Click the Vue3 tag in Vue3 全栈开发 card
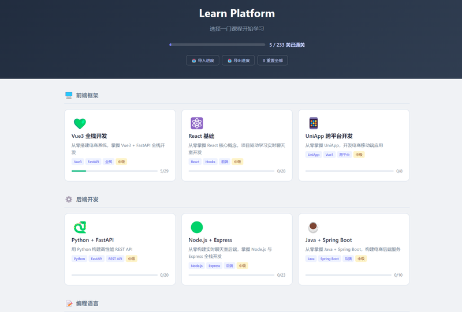The image size is (462, 312). click(x=78, y=161)
